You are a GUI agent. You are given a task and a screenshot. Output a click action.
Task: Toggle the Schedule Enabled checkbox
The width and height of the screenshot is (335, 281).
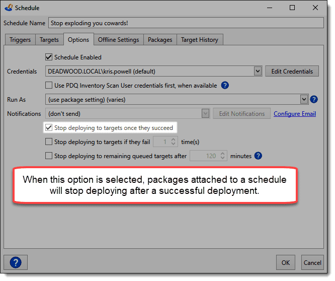point(49,57)
